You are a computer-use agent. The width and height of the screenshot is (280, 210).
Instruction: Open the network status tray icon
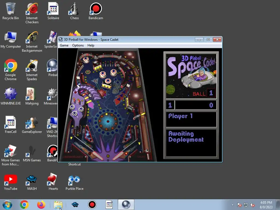pyautogui.click(x=246, y=205)
